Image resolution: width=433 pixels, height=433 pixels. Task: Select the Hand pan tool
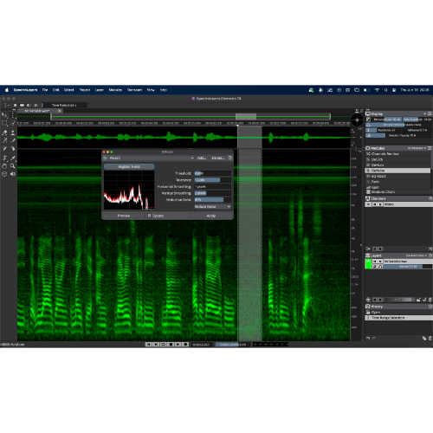click(x=4, y=166)
